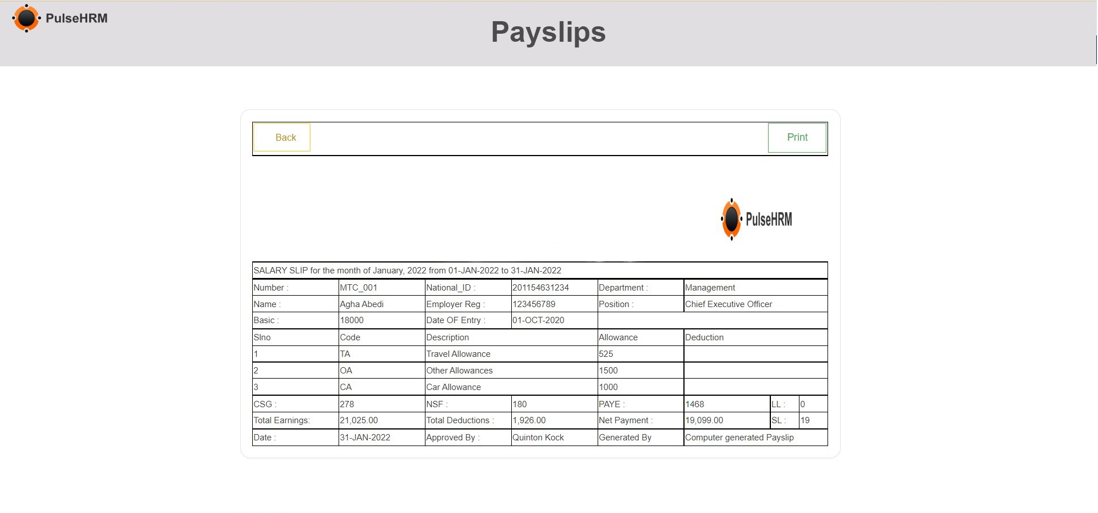Select the Car Allowance description cell
Viewport: 1098px width, 513px height.
coord(453,387)
